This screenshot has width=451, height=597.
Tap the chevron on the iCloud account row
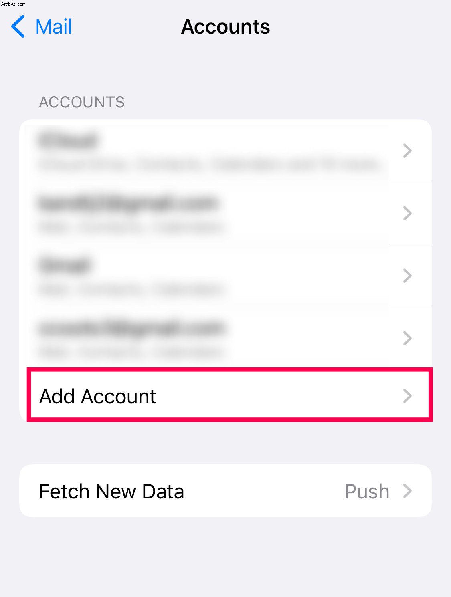tap(407, 151)
